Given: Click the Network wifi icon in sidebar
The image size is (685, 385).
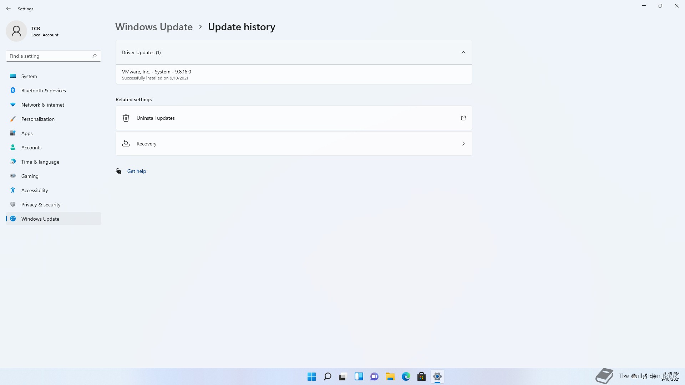Looking at the screenshot, I should [x=13, y=105].
